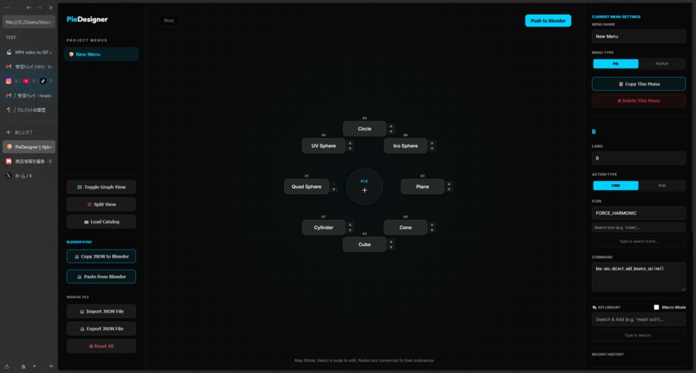
Task: Click the Split View button
Action: coord(101,204)
